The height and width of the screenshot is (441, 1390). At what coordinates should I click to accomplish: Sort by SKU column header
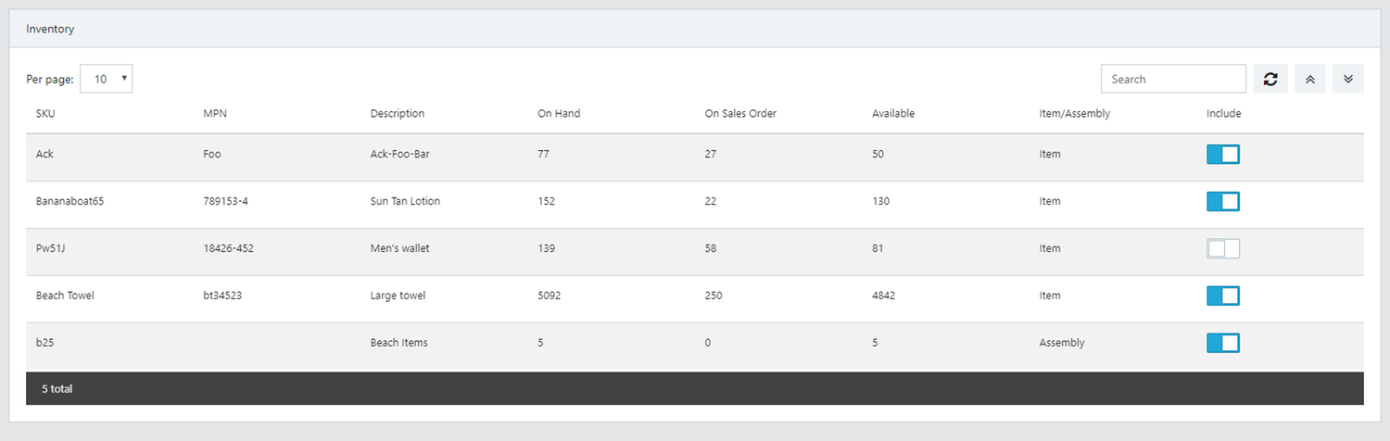pos(45,114)
